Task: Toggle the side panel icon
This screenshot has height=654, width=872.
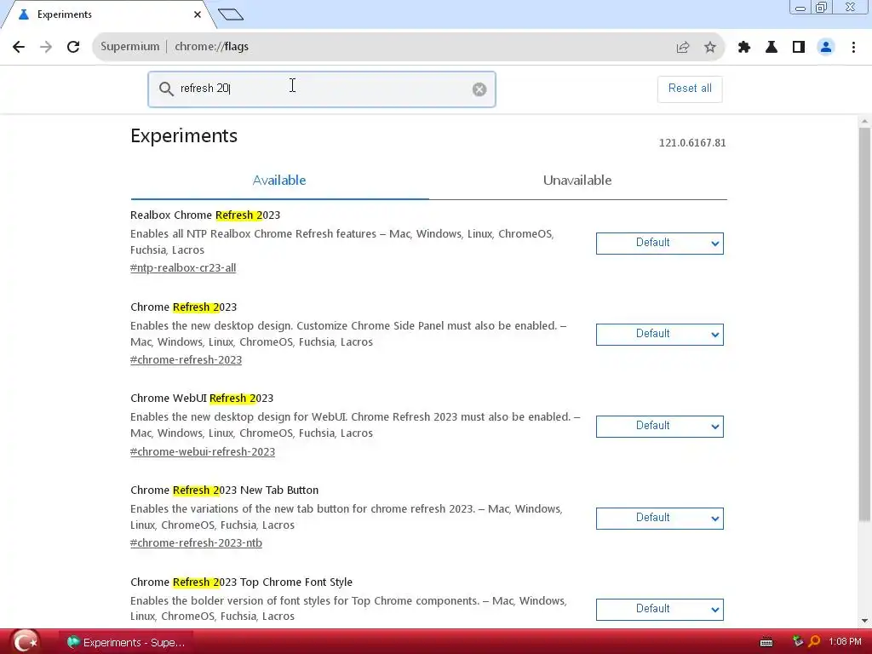Action: tap(799, 48)
